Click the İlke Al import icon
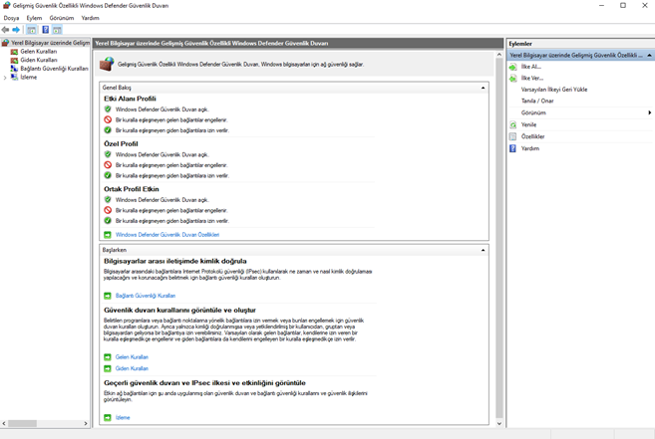The image size is (655, 439). [513, 67]
